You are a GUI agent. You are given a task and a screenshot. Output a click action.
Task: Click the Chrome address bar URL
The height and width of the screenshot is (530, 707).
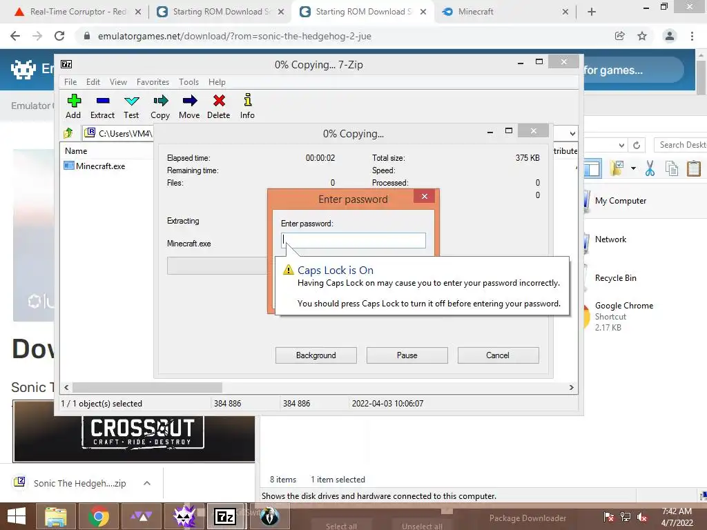[x=235, y=36]
